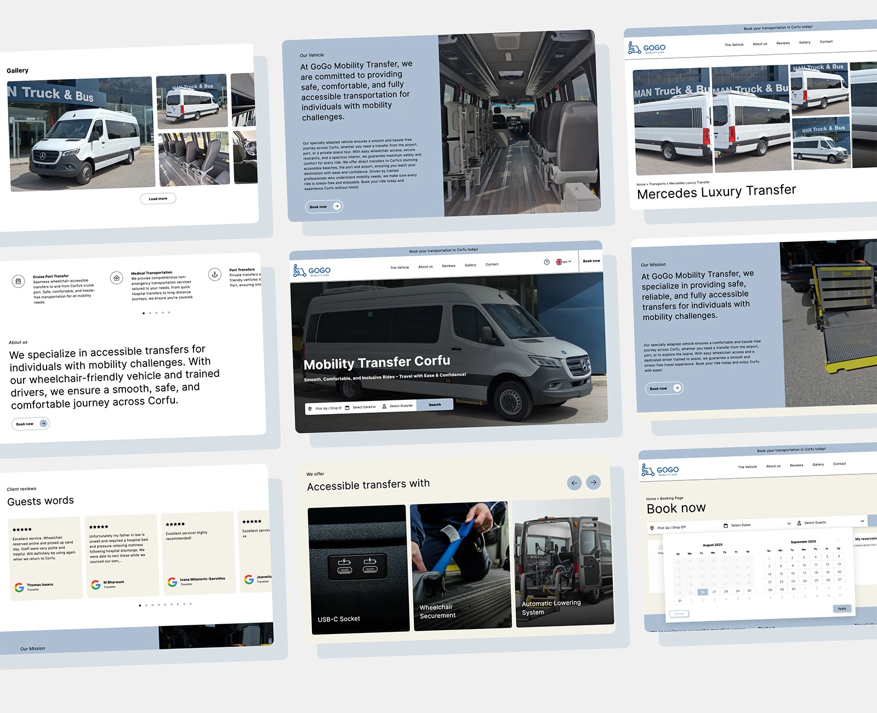Open the USB-C Socket feature card
877x713 pixels.
[360, 569]
